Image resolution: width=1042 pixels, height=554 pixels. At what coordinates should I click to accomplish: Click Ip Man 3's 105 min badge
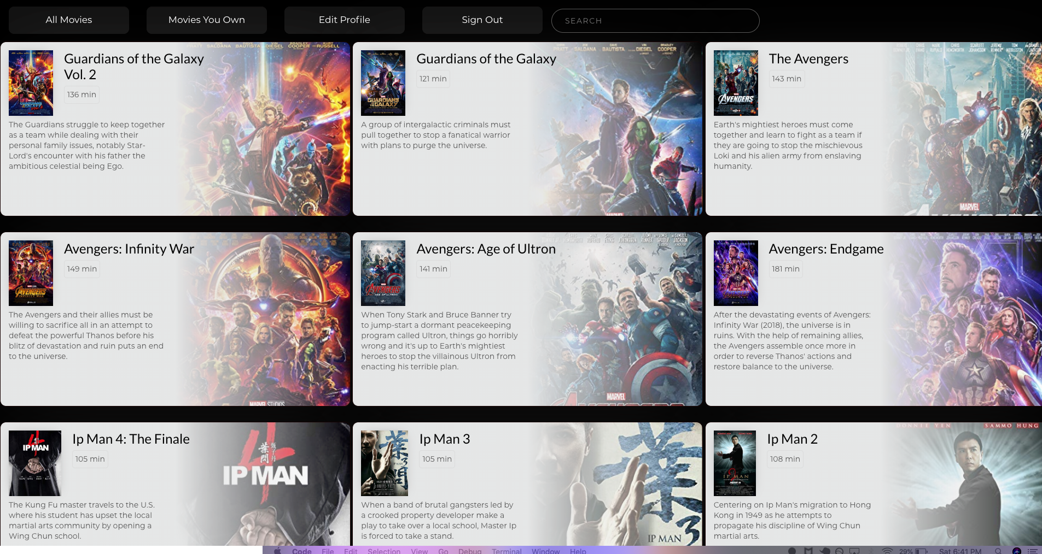(437, 459)
